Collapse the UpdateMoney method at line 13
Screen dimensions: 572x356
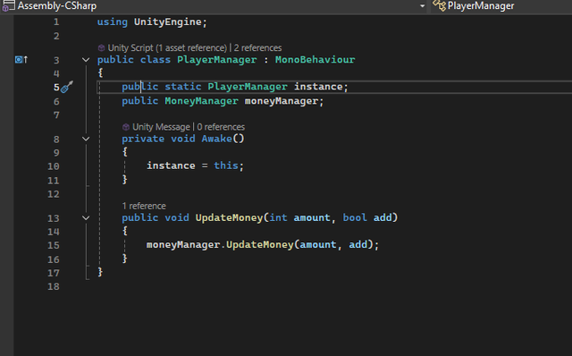(86, 217)
